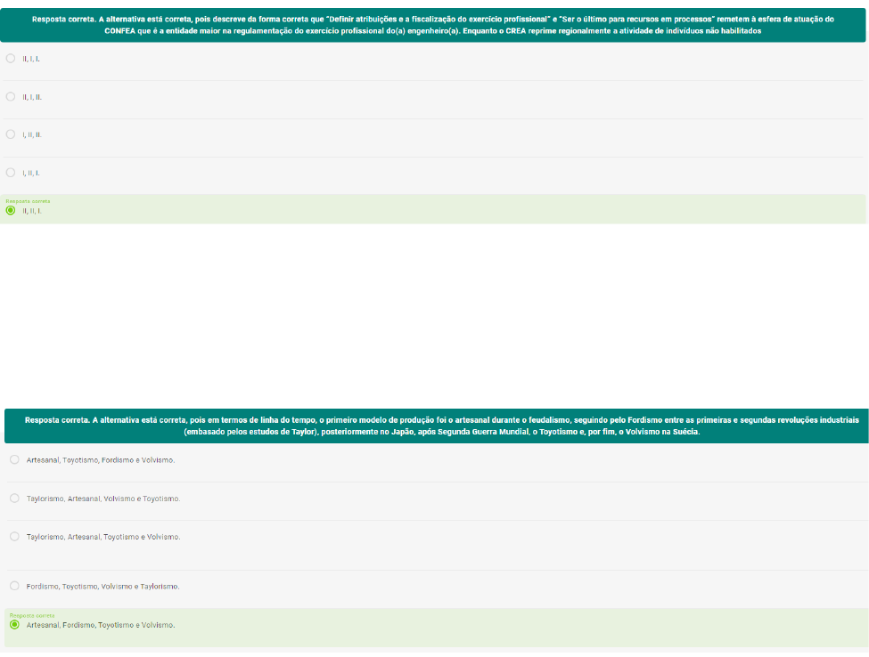
Task: Click "Resposta correta" label above "II, II, I."
Action: (x=28, y=201)
